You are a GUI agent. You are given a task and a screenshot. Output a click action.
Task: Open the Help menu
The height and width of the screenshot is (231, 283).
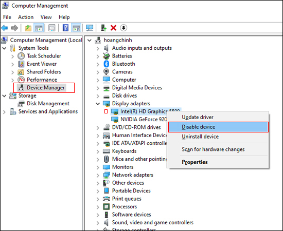tap(64, 17)
